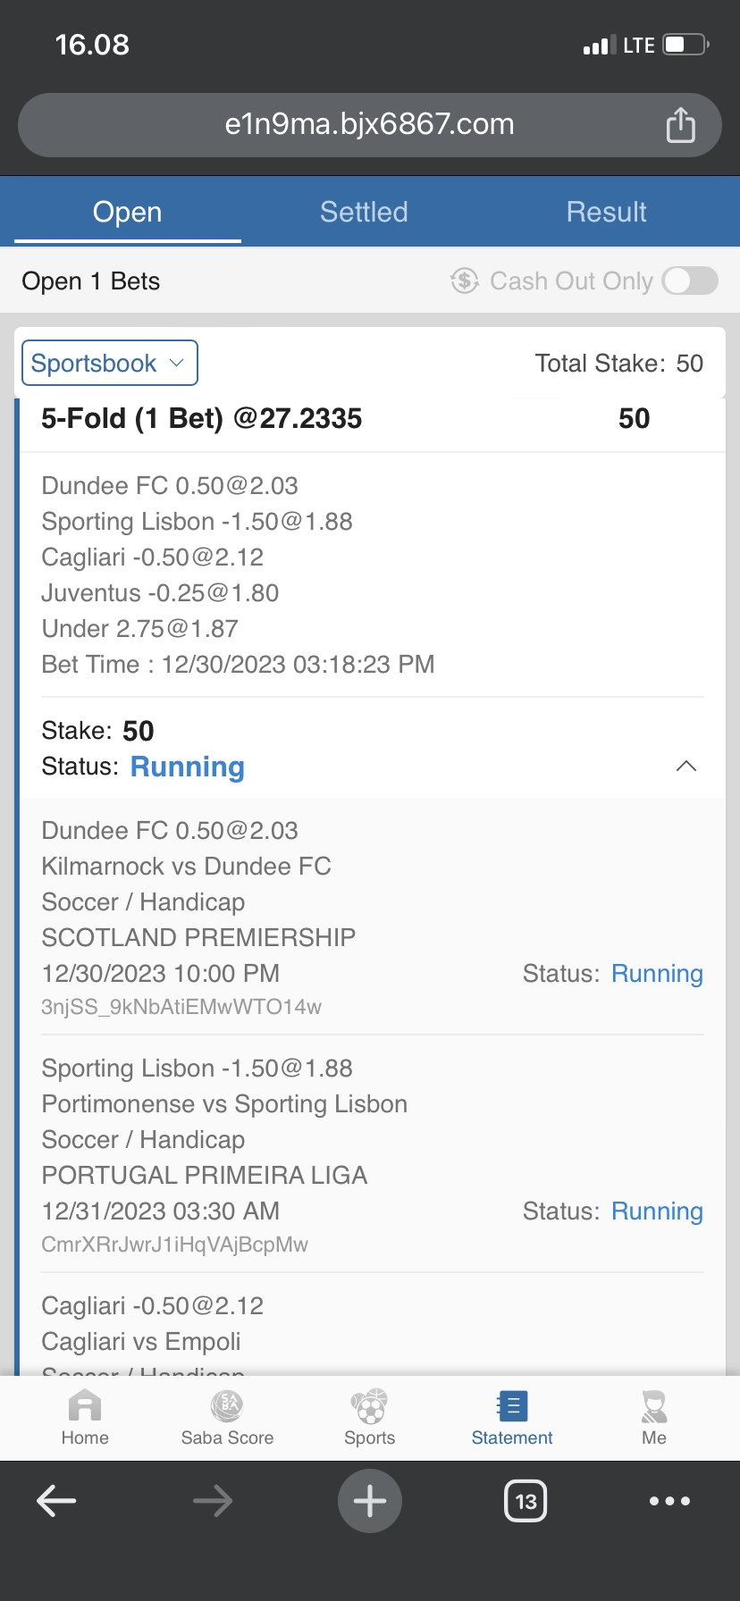Switch to the Settled tab
This screenshot has width=740, height=1601.
tap(364, 213)
